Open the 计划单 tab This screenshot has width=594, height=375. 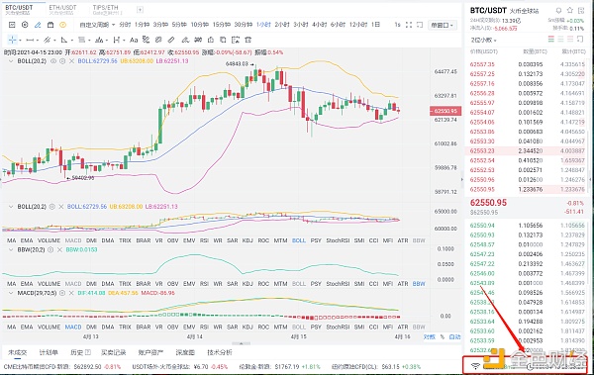(x=49, y=352)
